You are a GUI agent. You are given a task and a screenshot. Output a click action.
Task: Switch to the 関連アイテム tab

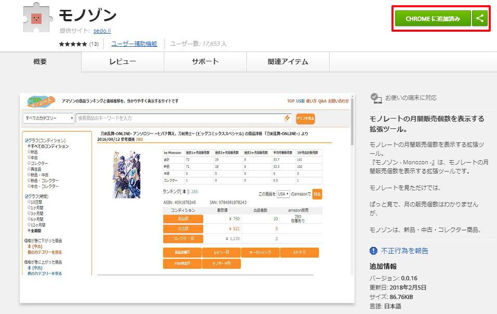coord(288,61)
